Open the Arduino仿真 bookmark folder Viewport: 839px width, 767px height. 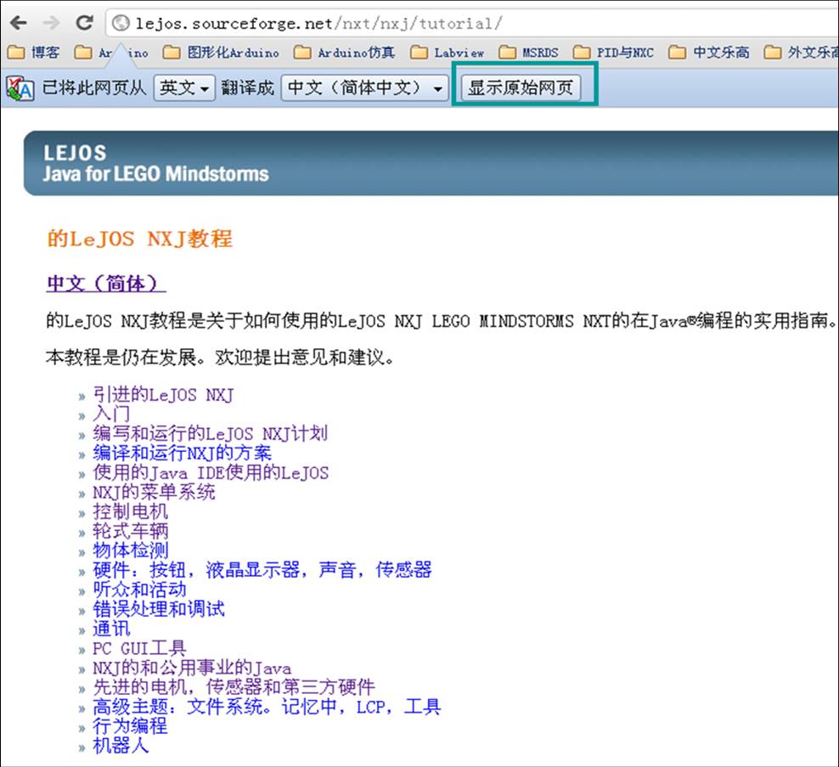(345, 53)
